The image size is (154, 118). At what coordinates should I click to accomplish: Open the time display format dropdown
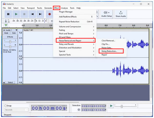66,108
